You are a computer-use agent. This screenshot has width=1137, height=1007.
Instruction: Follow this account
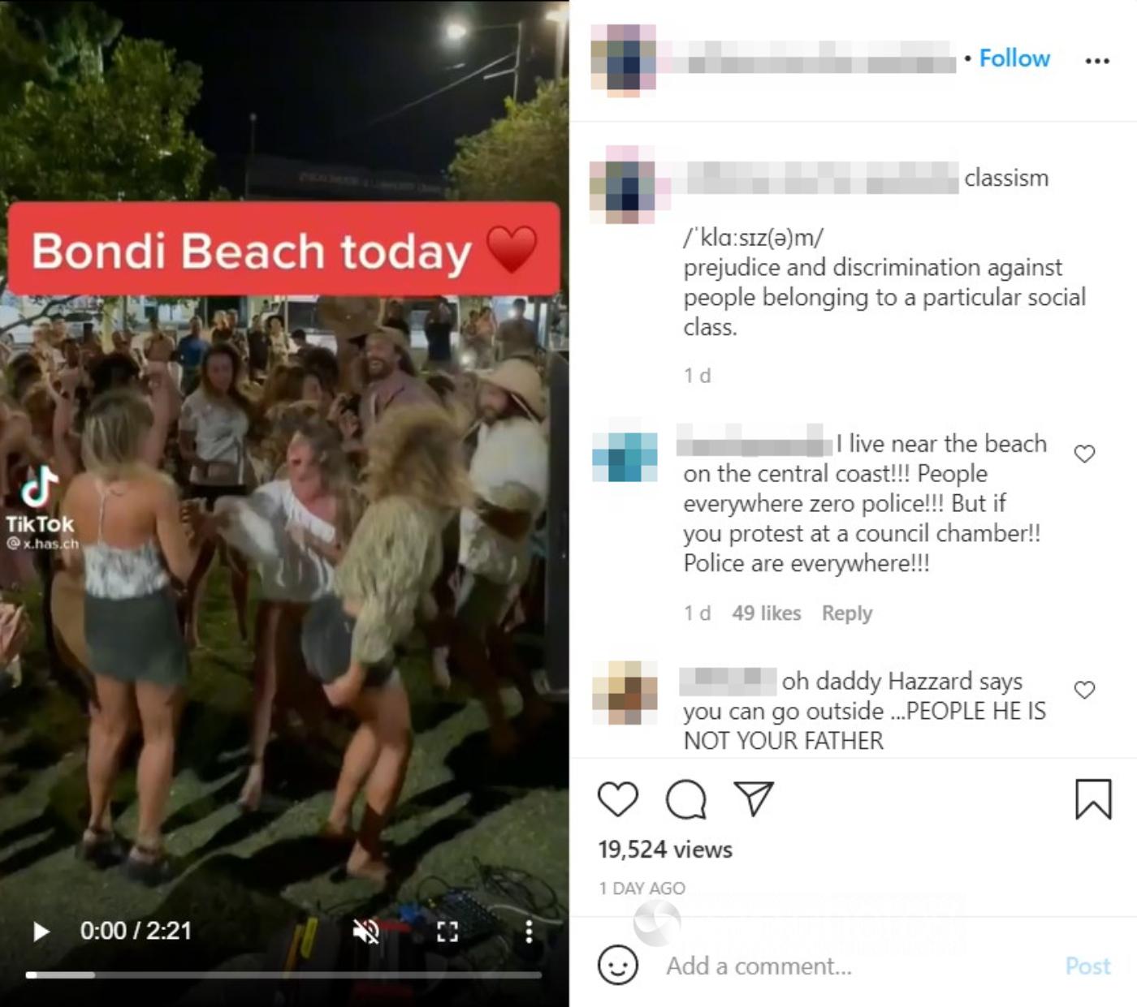click(1014, 58)
